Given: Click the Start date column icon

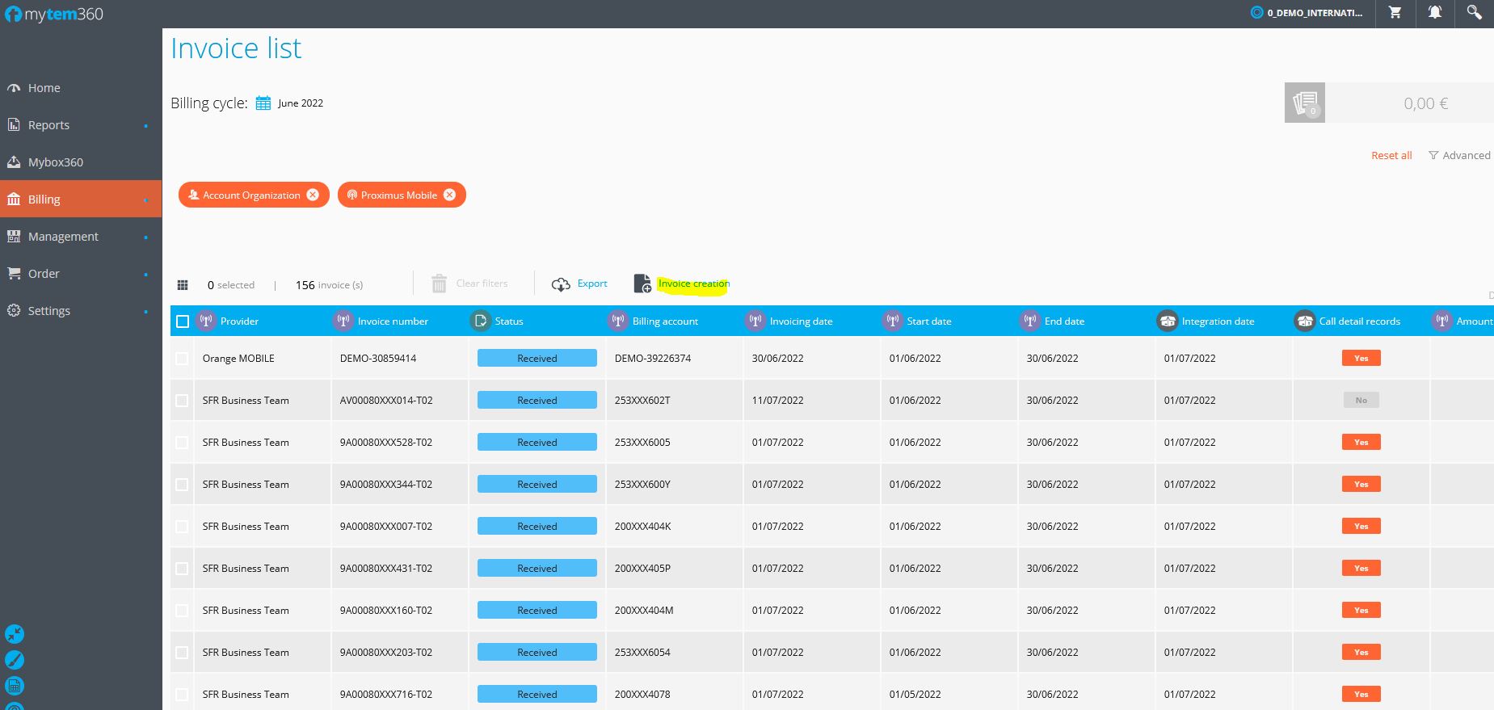Looking at the screenshot, I should click(893, 321).
